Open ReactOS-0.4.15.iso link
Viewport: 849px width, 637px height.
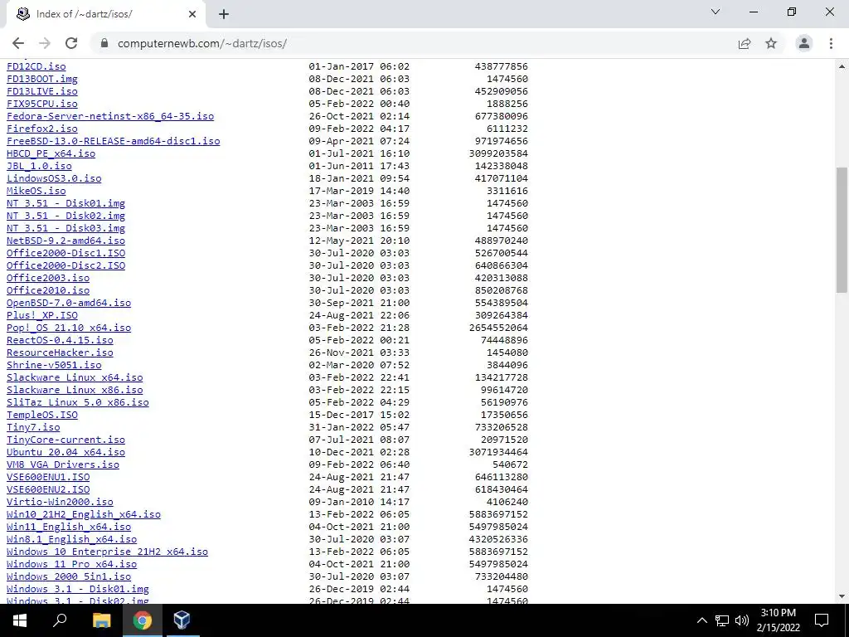click(x=60, y=340)
